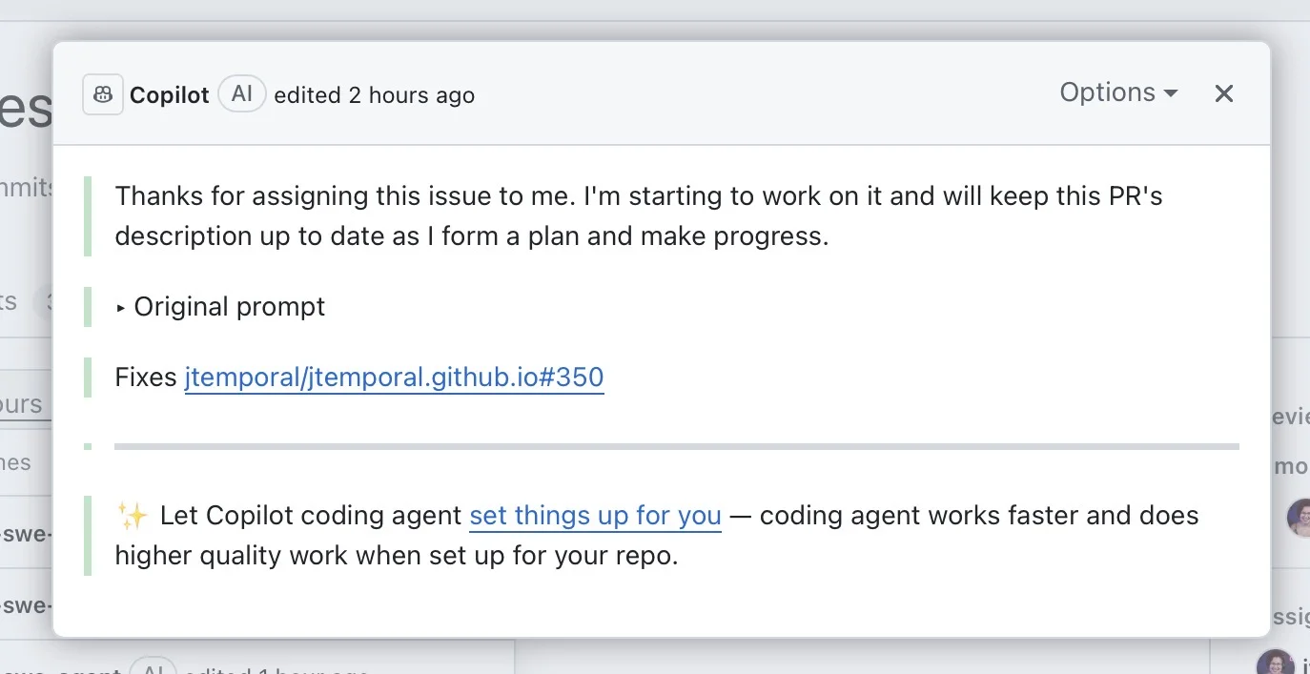Follow the "set things up for you" link
Image resolution: width=1310 pixels, height=674 pixels.
[594, 515]
